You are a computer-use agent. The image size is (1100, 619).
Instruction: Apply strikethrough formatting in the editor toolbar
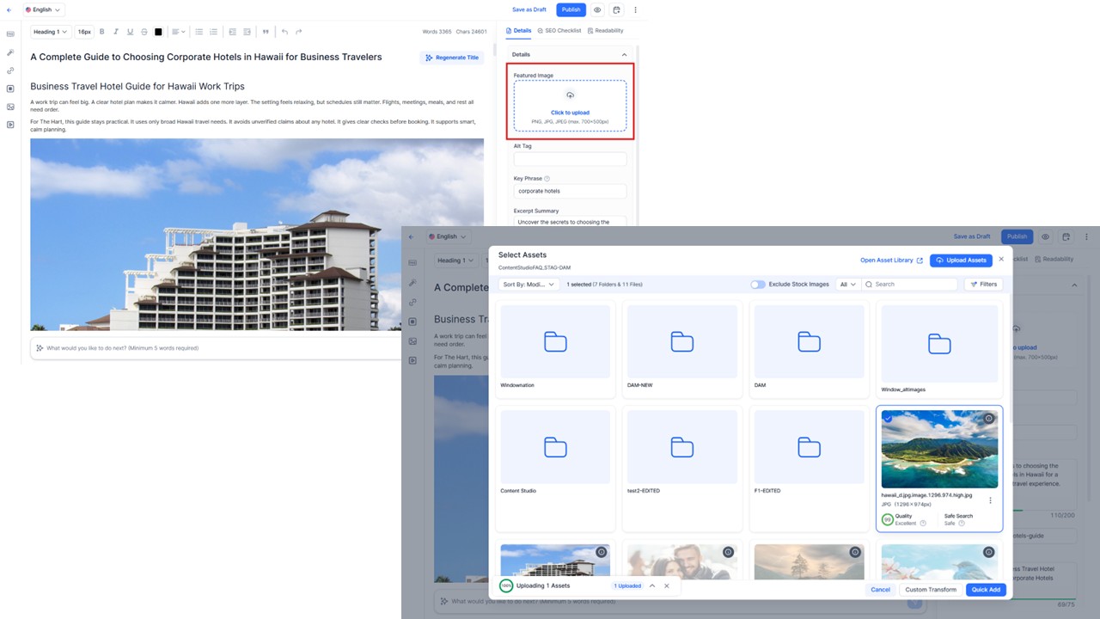pos(144,32)
